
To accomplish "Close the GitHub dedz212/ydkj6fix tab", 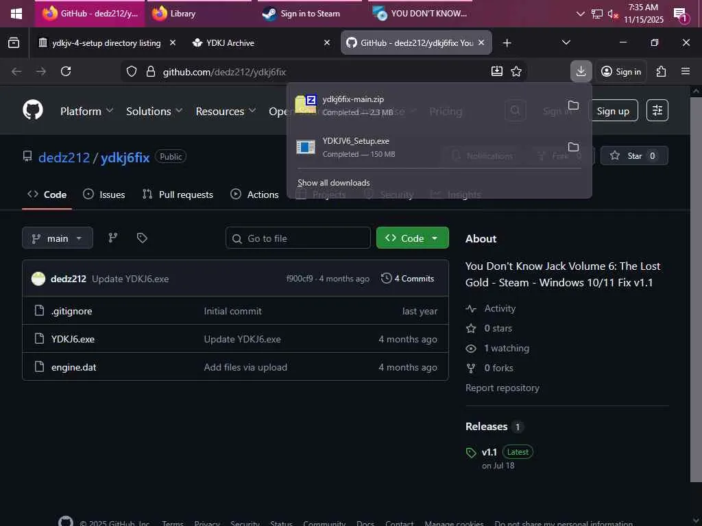I will pyautogui.click(x=481, y=42).
